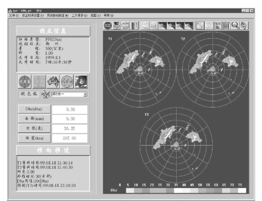Click the help question-mark toolbar icon
The height and width of the screenshot is (201, 262).
(244, 25)
